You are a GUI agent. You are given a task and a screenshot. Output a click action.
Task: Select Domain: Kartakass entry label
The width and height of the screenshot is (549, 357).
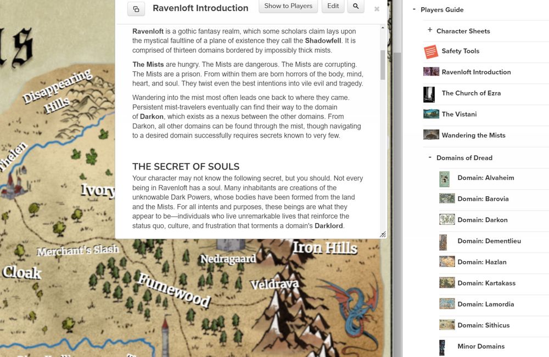tap(486, 283)
